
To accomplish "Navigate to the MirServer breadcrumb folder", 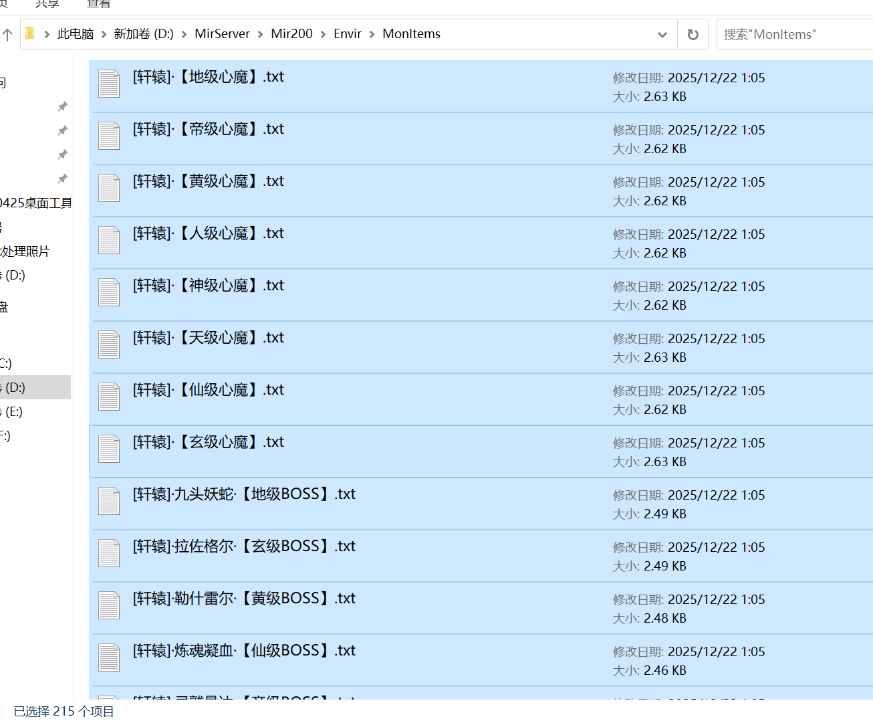I will (222, 34).
